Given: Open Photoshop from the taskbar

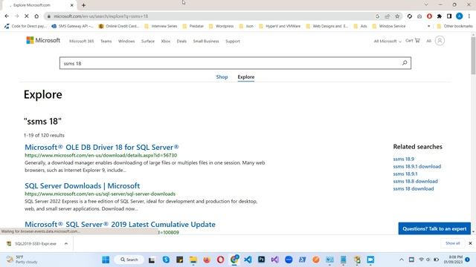Looking at the screenshot, I should point(261,260).
